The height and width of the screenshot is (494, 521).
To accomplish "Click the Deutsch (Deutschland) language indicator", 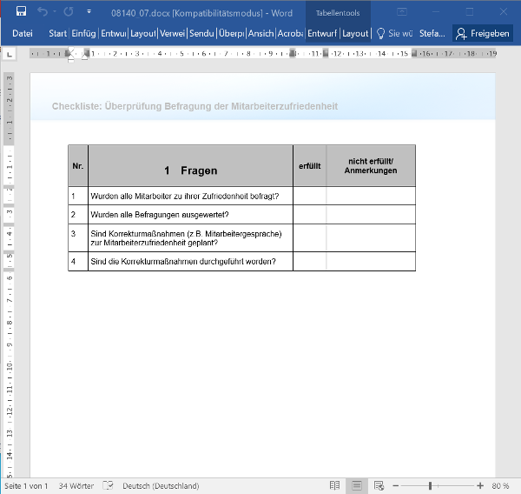I will pos(161,485).
